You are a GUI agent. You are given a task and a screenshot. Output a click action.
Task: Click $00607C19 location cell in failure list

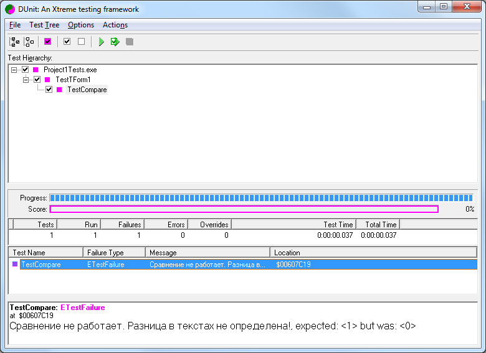point(293,264)
